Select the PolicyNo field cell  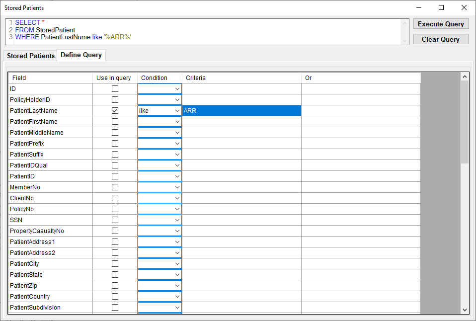[x=50, y=209]
